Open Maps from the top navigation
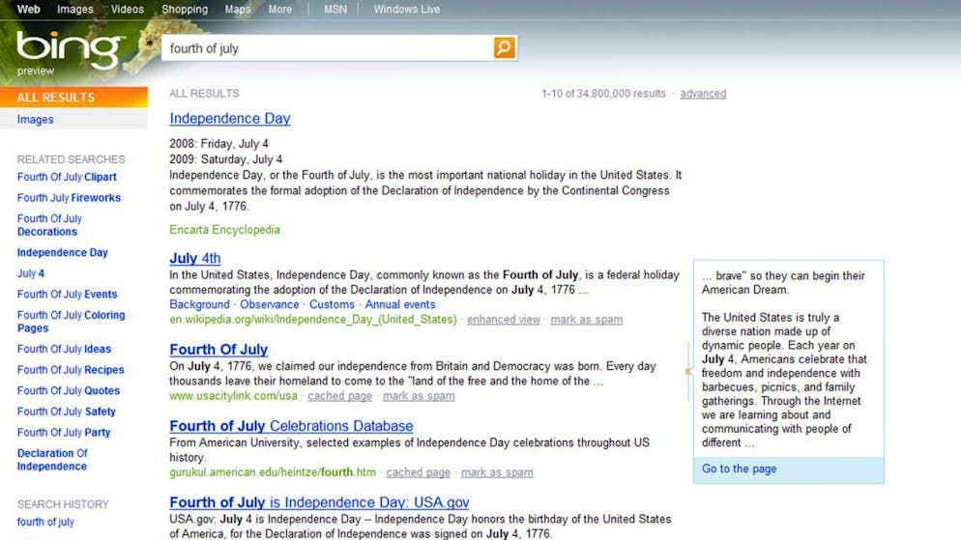961x540 pixels. click(x=237, y=9)
